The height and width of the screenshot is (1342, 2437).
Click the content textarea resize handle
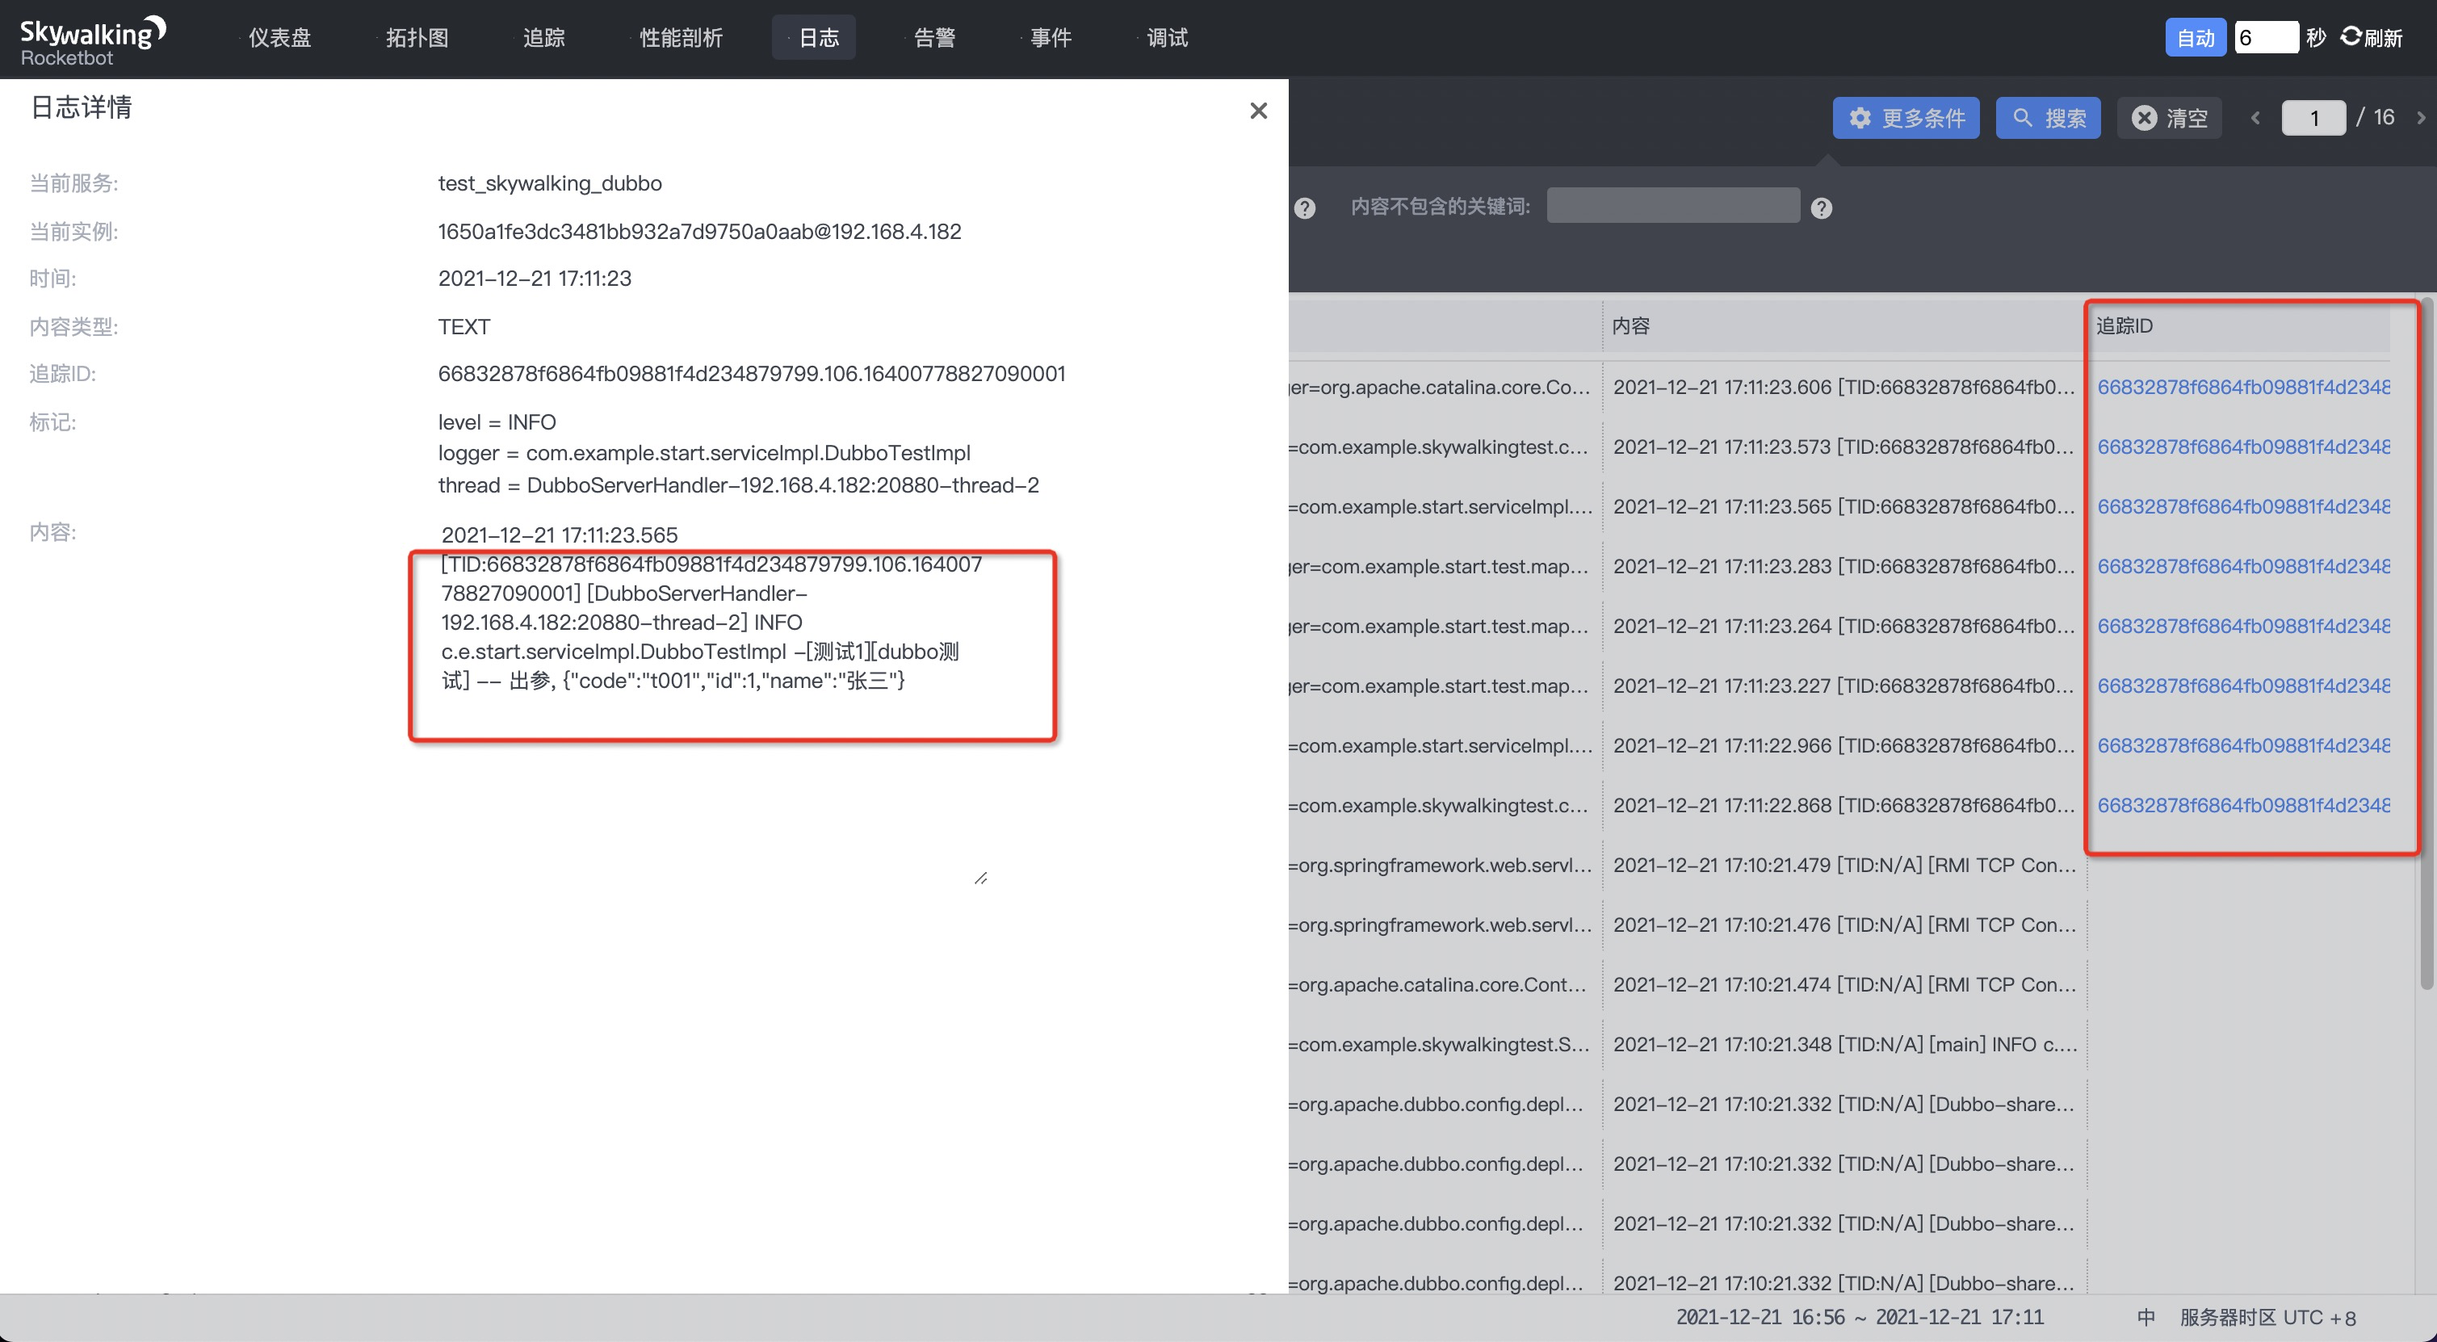(x=981, y=878)
